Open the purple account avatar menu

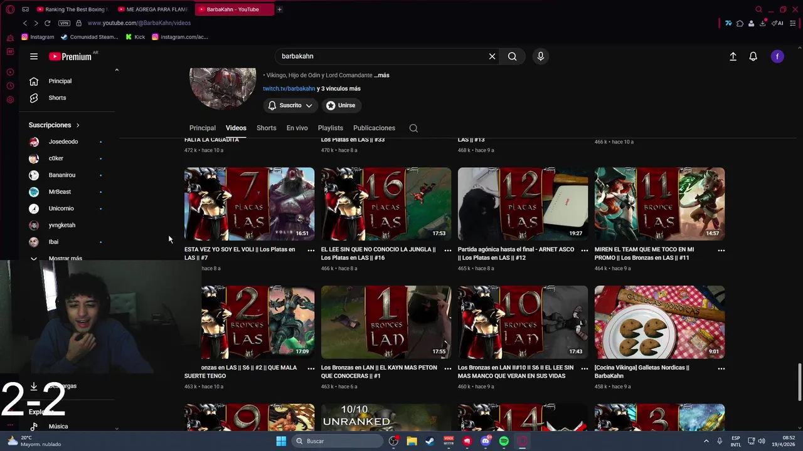pyautogui.click(x=777, y=56)
